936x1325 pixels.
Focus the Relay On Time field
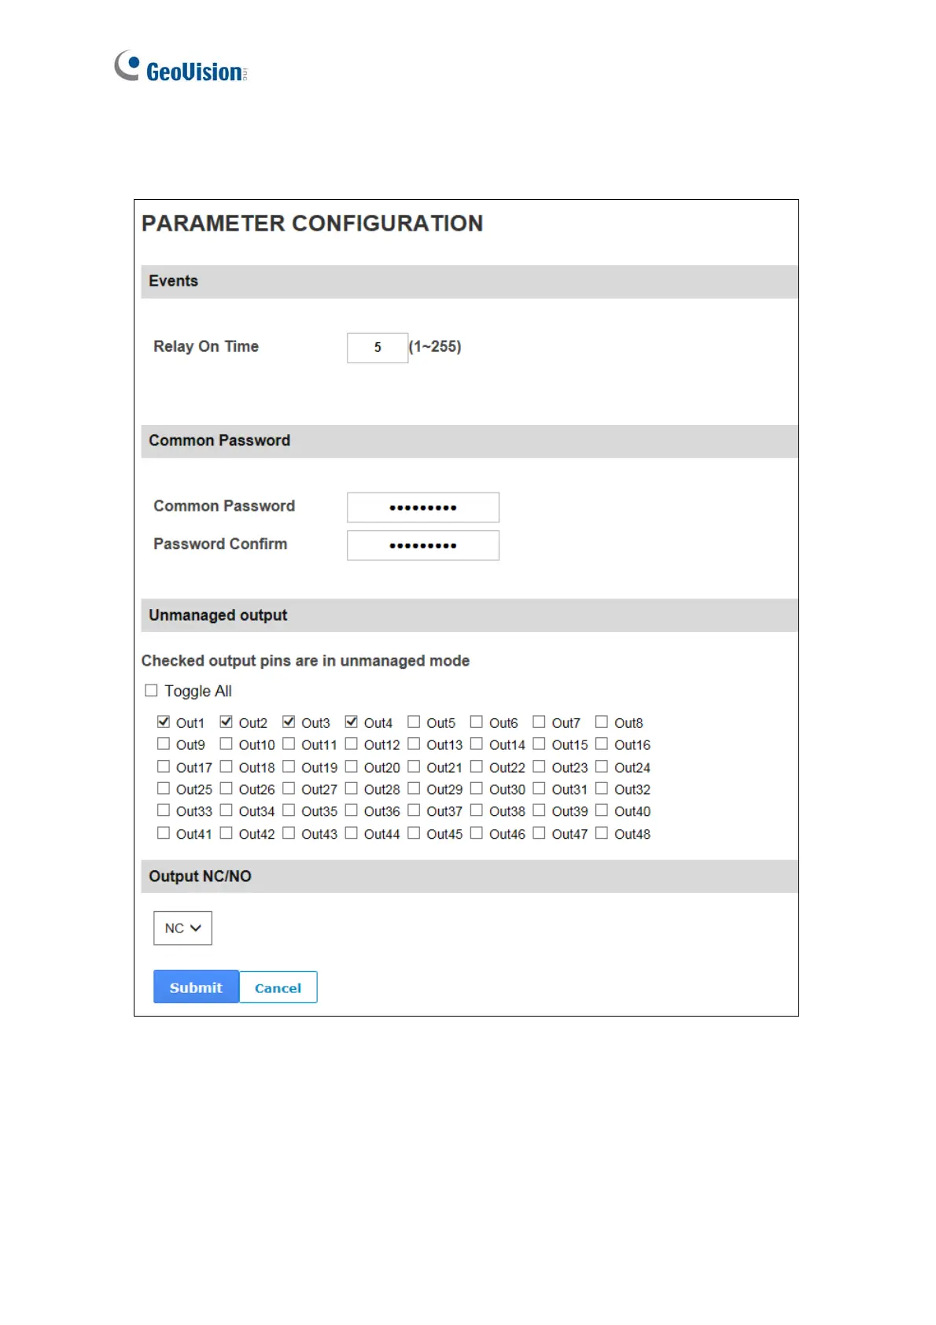tap(378, 348)
